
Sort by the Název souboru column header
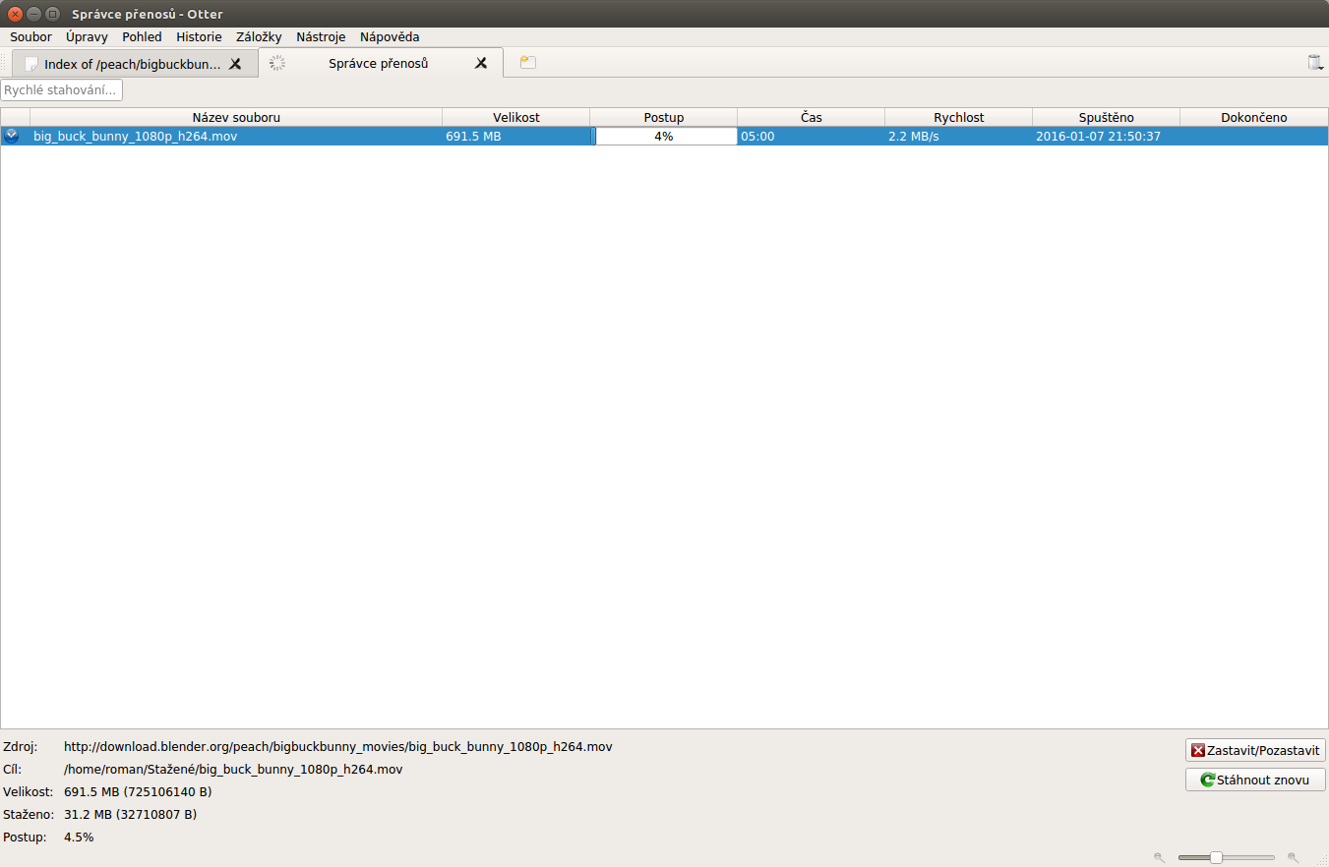tap(236, 118)
